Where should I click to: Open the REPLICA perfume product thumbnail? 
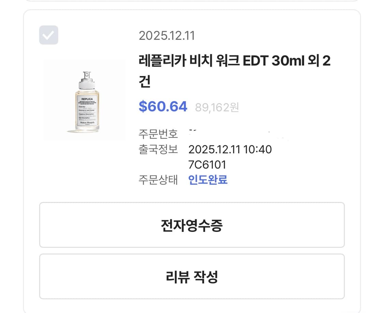pos(85,99)
